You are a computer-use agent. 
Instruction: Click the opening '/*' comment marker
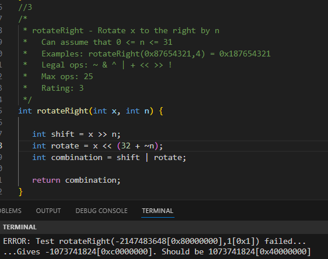pos(23,19)
